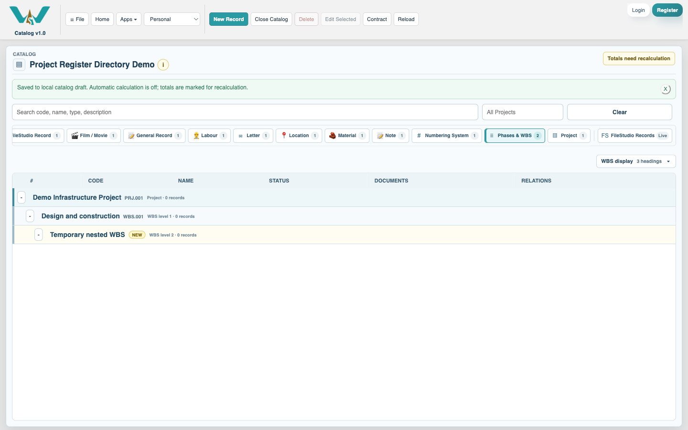The height and width of the screenshot is (430, 688).
Task: Click the Catalog v1.0 logo
Action: (x=30, y=21)
